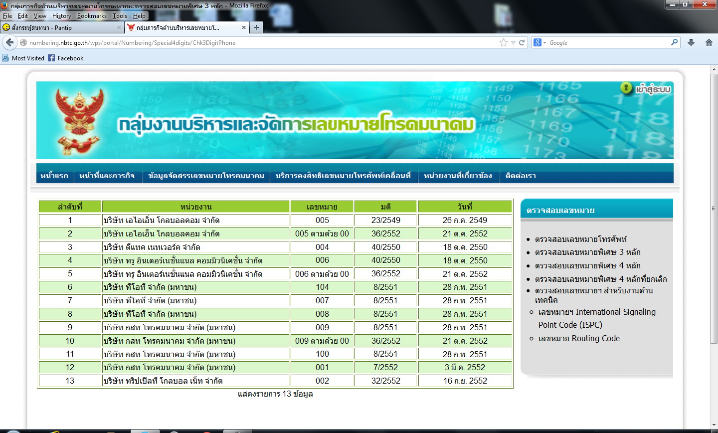
Task: Switch to the Pantip tab
Action: (x=62, y=27)
